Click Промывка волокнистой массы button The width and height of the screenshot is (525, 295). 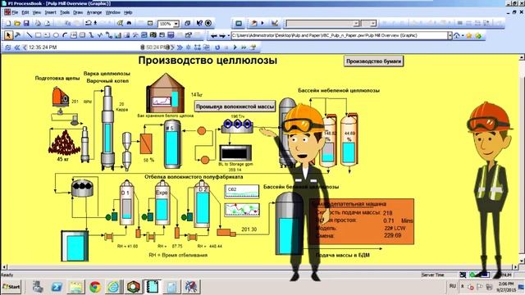(x=235, y=107)
